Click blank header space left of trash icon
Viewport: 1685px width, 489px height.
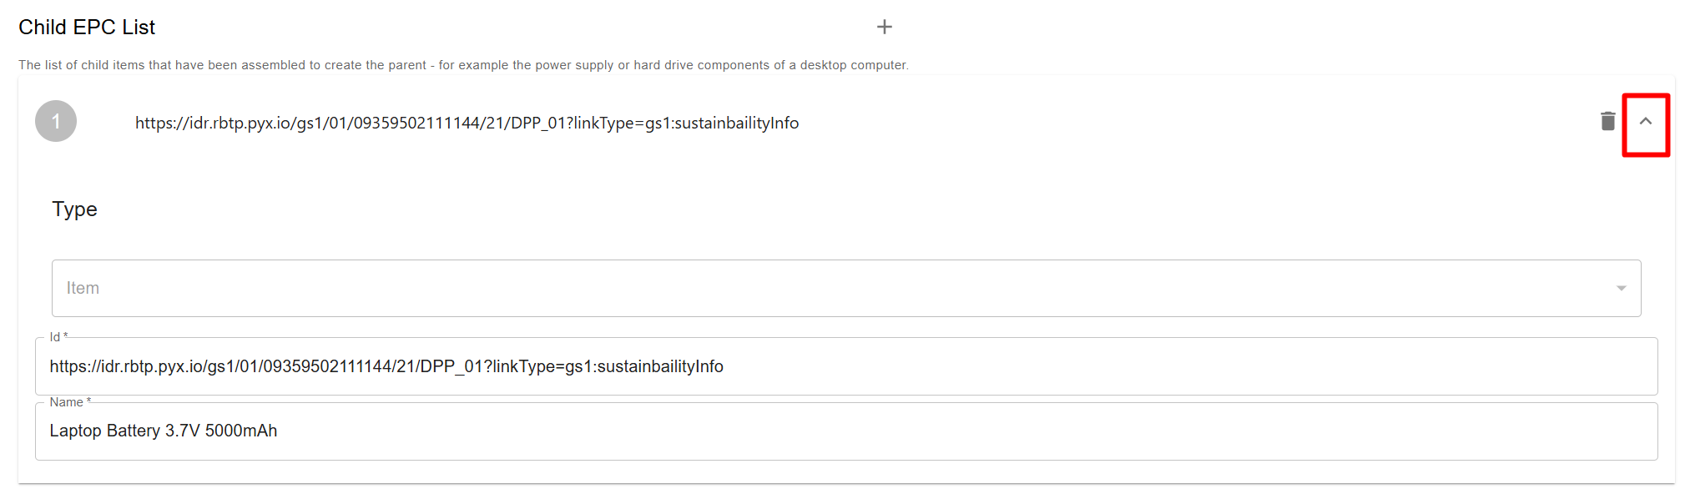pyautogui.click(x=1252, y=122)
